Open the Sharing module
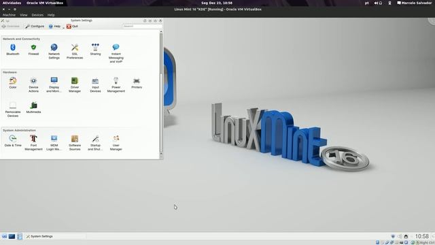Screen dimensions: 435x245 pyautogui.click(x=95, y=50)
